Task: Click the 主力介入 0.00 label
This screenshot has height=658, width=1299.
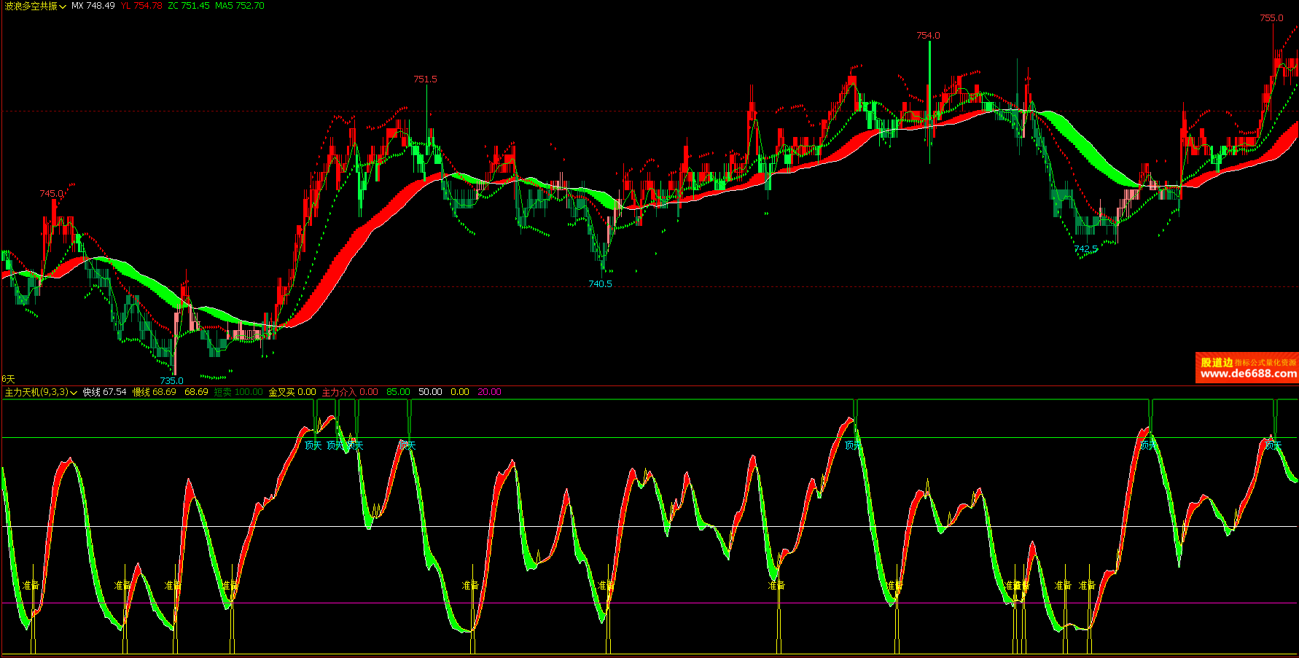Action: 350,392
